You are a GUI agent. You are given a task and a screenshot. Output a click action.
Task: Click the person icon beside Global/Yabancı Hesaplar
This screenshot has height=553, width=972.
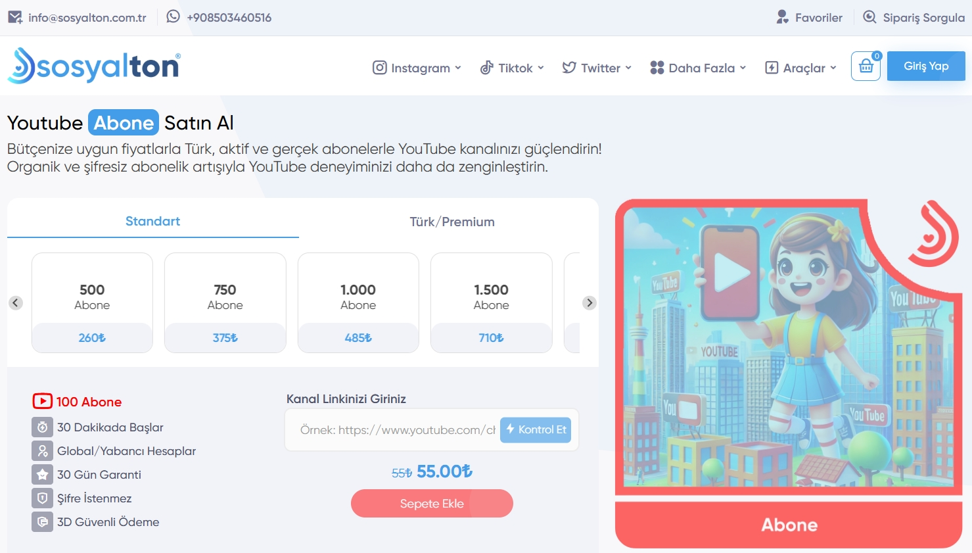click(42, 451)
